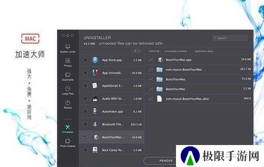The image size is (264, 167).
Task: Toggle the Automator.app checkbox
Action: [85, 111]
